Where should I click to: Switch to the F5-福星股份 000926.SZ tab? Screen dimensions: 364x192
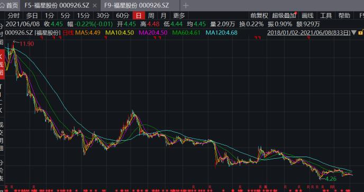pyautogui.click(x=57, y=5)
